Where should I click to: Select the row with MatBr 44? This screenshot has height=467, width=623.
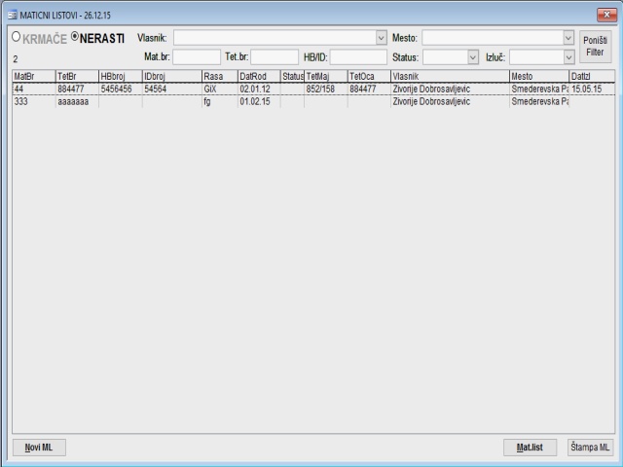[x=195, y=89]
